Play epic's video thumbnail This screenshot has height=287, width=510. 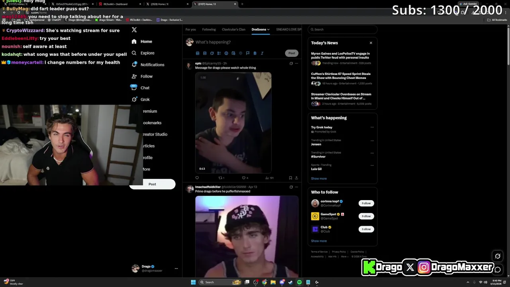(x=233, y=122)
